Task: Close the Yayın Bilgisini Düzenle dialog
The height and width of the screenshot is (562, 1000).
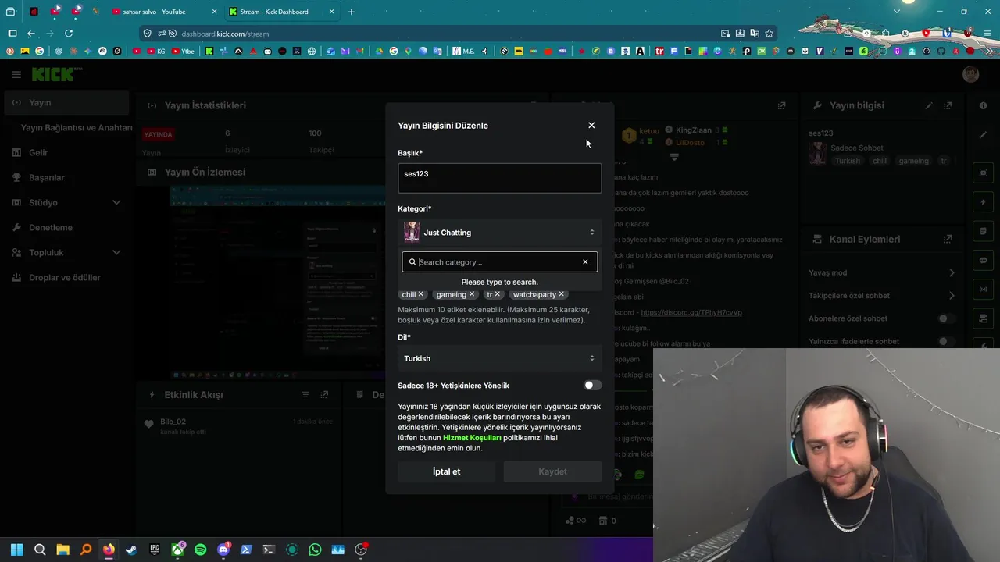Action: coord(591,125)
